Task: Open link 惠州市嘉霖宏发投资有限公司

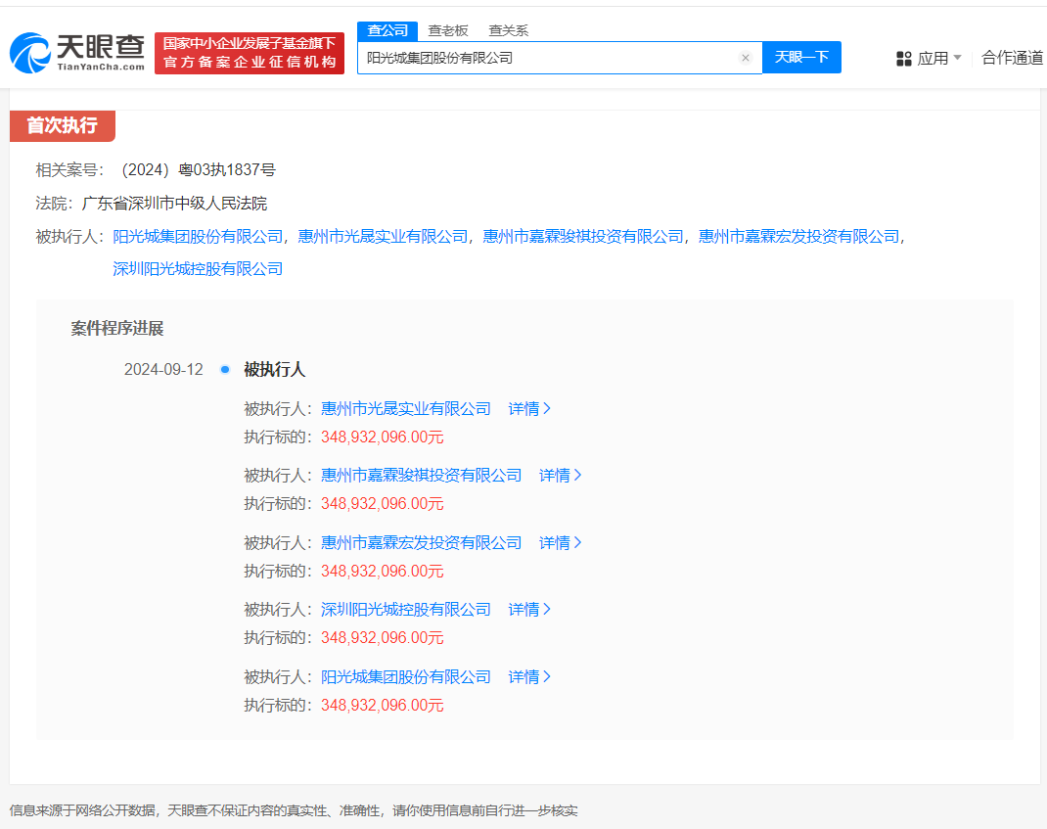Action: [802, 236]
